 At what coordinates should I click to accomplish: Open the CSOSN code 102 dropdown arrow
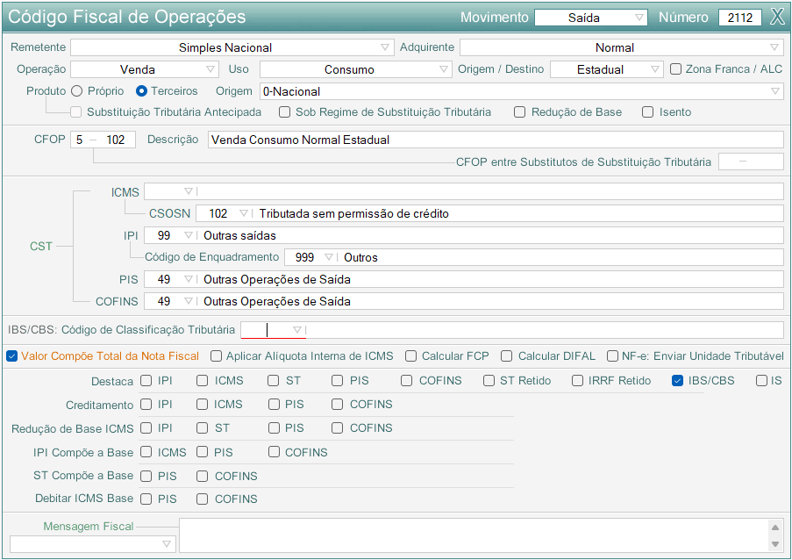coord(244,213)
